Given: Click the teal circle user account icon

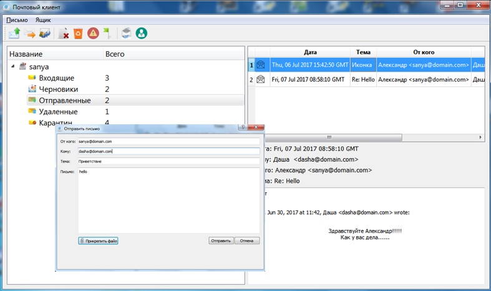Looking at the screenshot, I should [x=142, y=33].
